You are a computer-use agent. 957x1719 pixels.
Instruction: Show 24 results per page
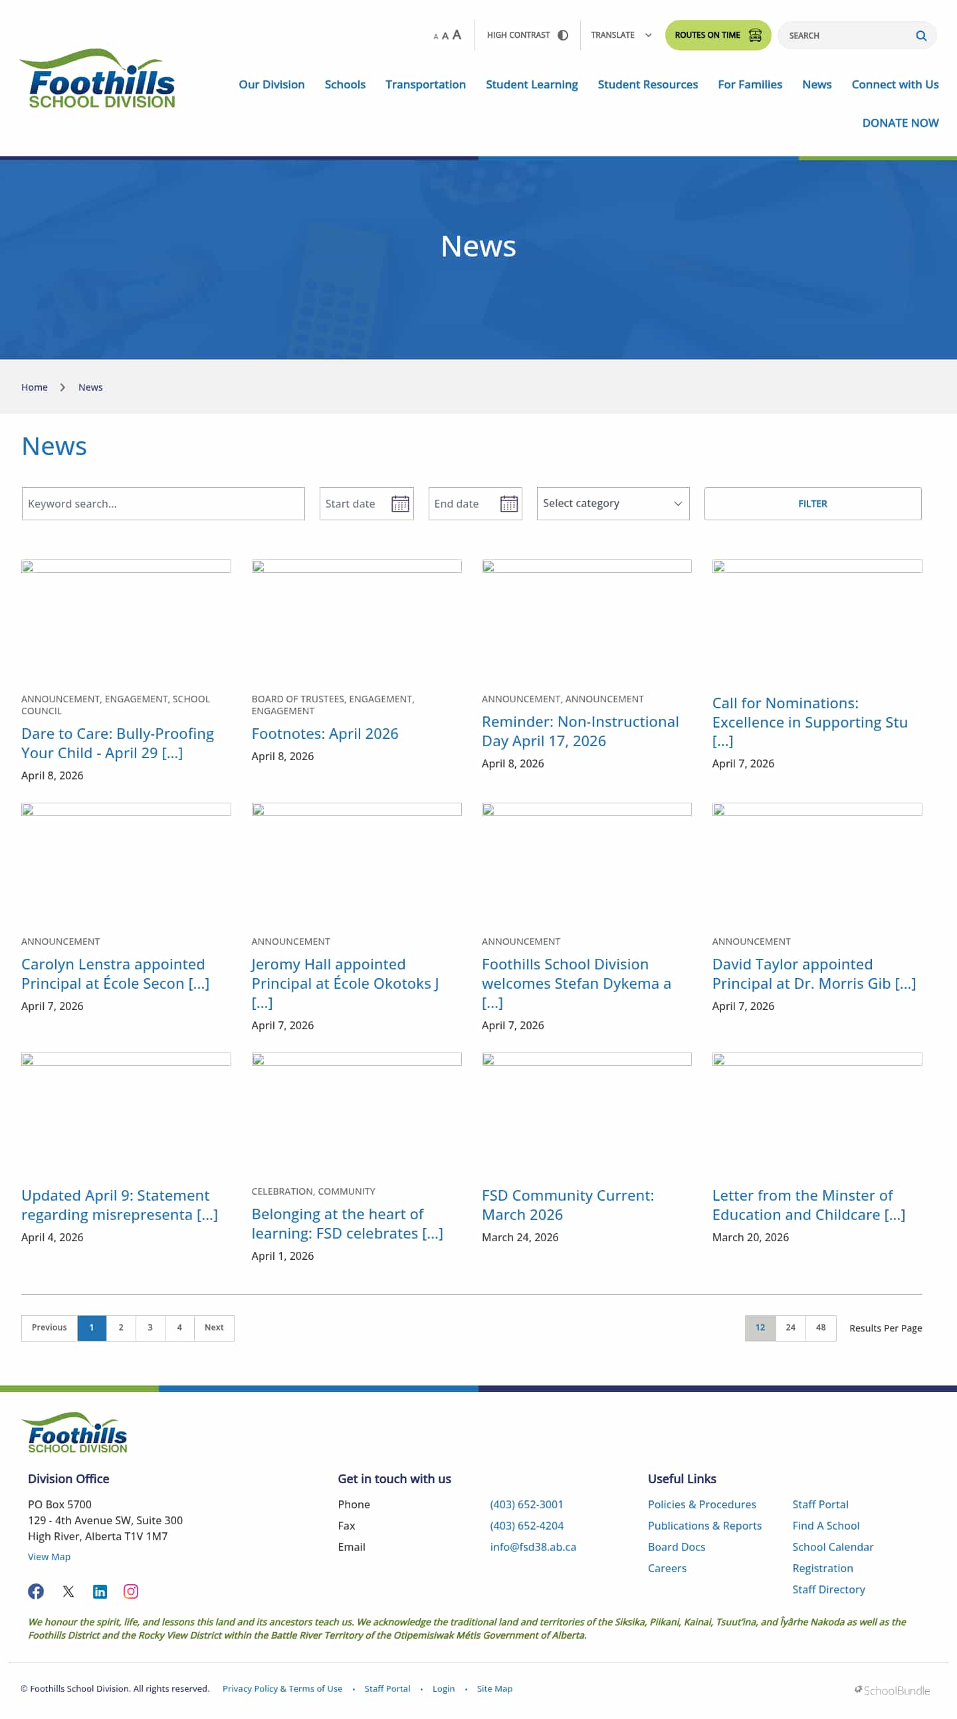click(x=790, y=1327)
